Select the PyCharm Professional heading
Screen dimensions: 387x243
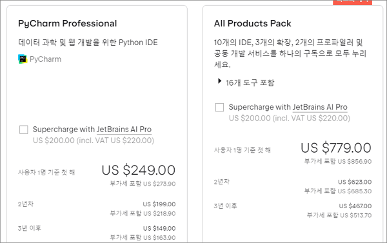(x=67, y=23)
